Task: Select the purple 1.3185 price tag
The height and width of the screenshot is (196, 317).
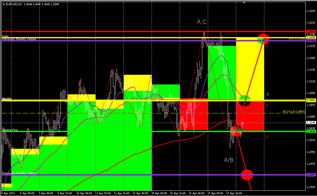Action: click(311, 41)
